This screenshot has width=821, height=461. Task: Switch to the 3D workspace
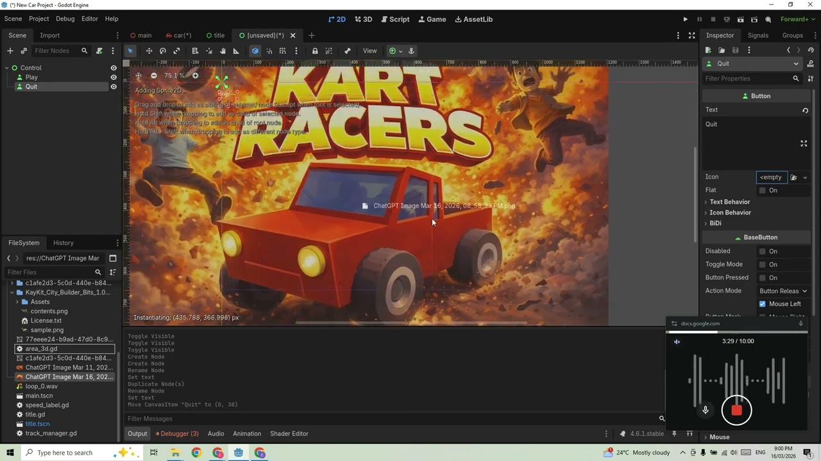362,19
